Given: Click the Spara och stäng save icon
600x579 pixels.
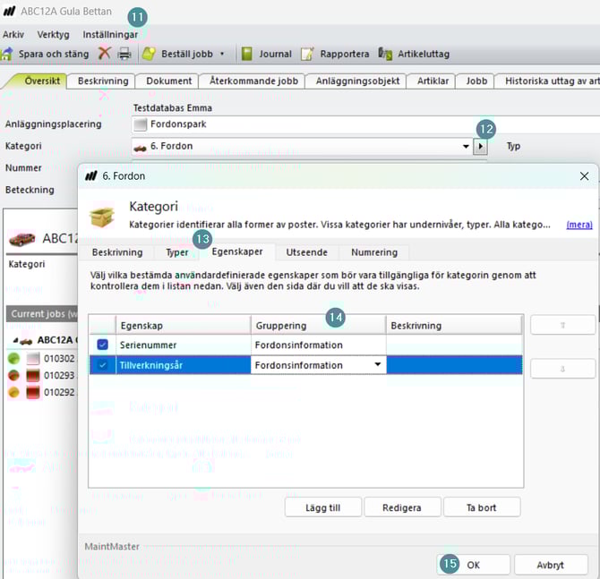Looking at the screenshot, I should [8, 54].
